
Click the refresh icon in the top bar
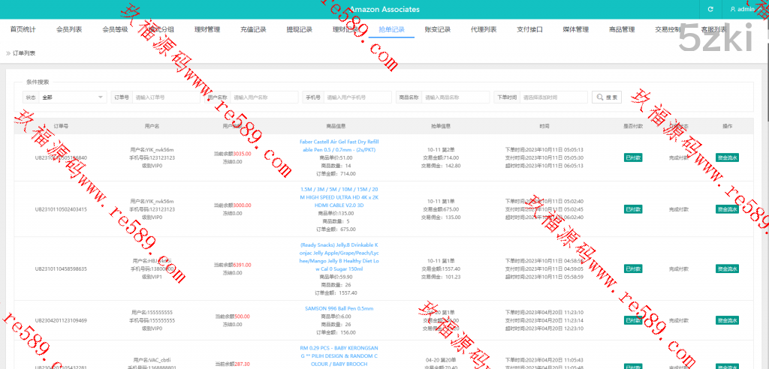(x=710, y=9)
